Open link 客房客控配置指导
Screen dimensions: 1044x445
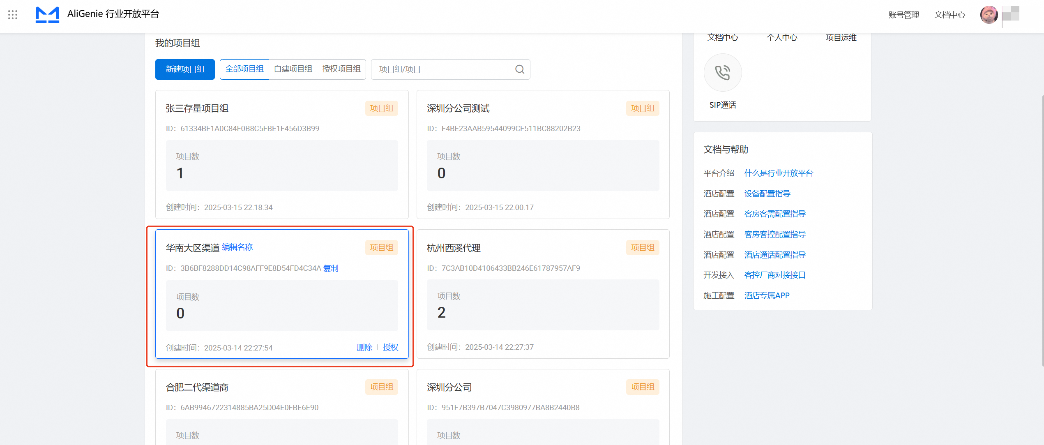point(775,234)
